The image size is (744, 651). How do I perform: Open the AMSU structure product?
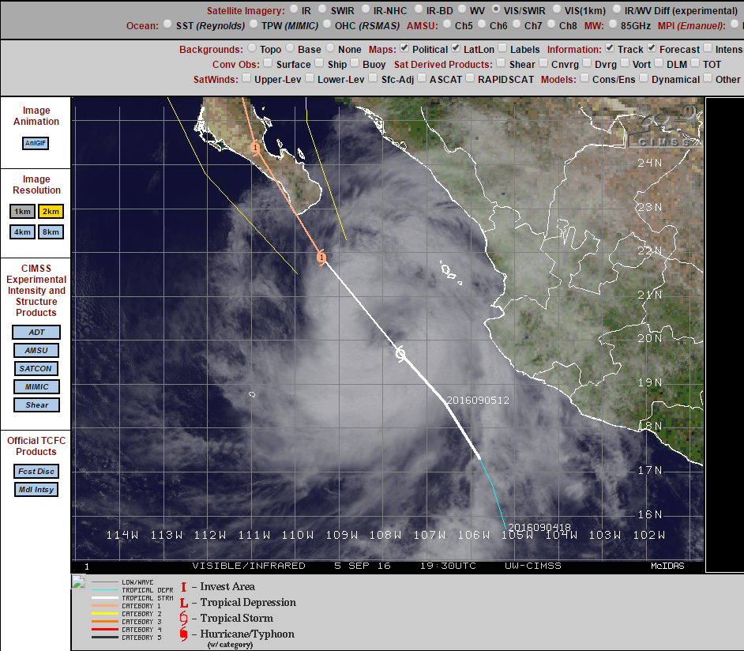pos(36,350)
